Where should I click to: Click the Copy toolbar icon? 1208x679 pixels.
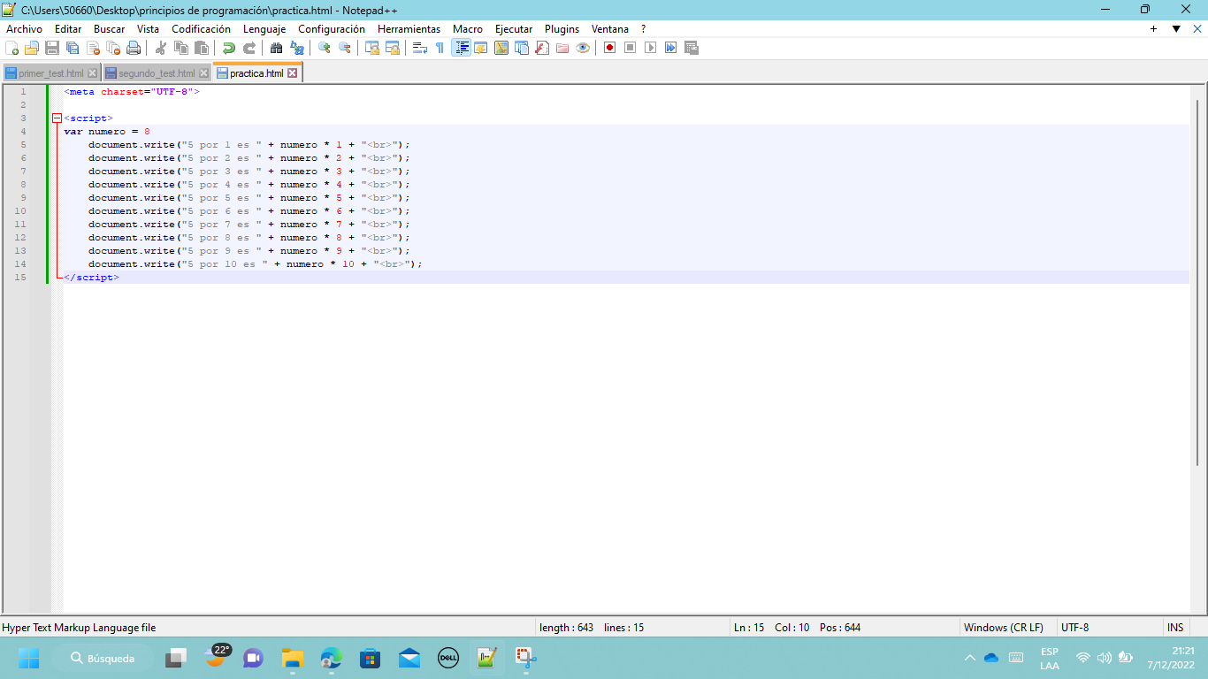[181, 48]
